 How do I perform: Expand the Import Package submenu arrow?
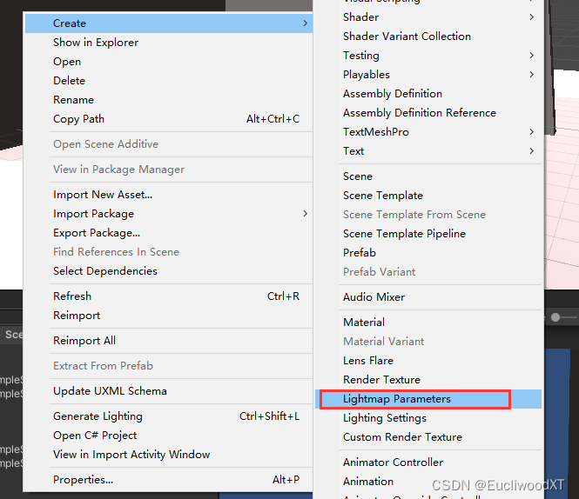[305, 214]
